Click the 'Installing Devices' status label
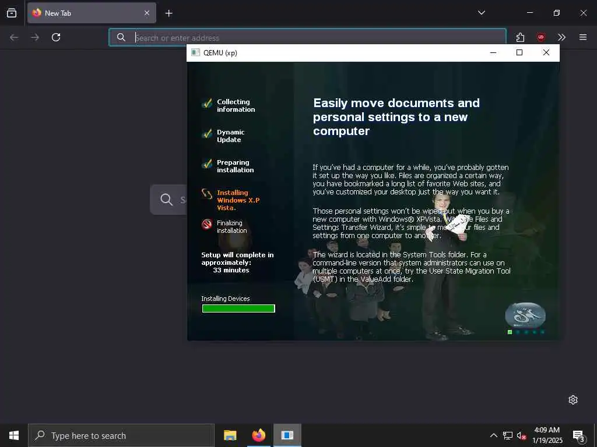The height and width of the screenshot is (447, 597). 226,299
